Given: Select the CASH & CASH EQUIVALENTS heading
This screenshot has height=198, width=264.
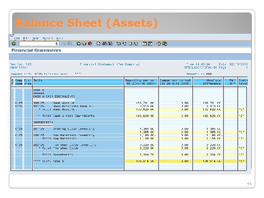Looking at the screenshot, I should click(x=54, y=96).
